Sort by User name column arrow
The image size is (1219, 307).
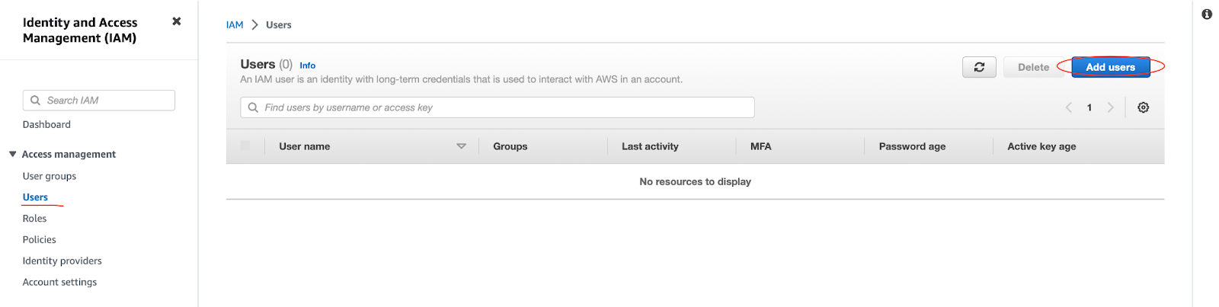pos(461,146)
